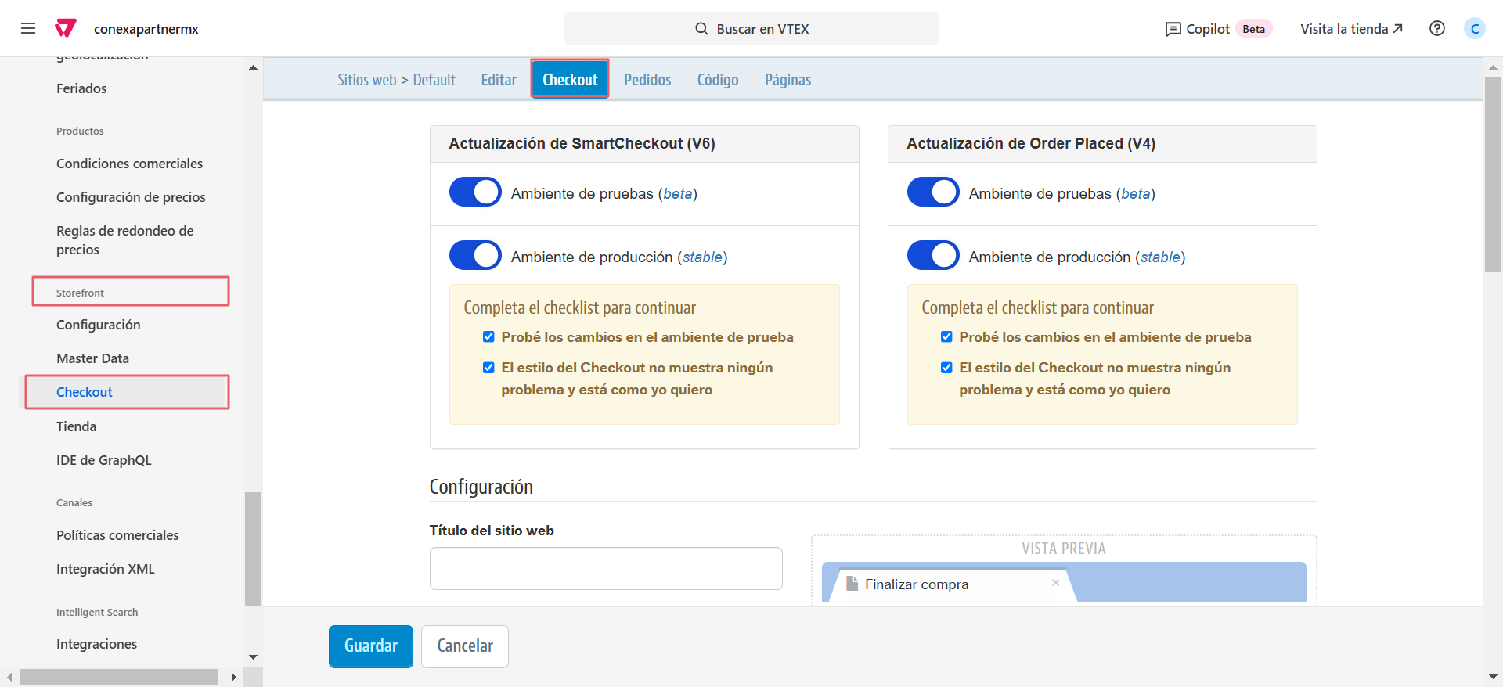Open Visita la tienda link
The width and height of the screenshot is (1503, 687).
point(1351,29)
